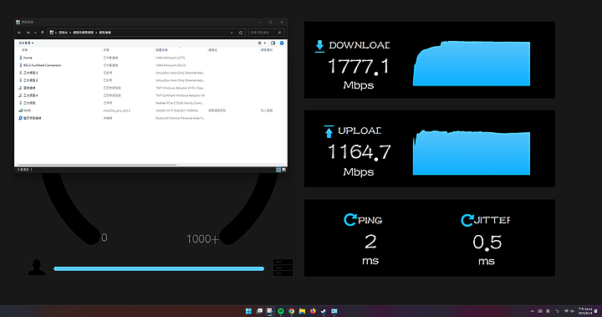The height and width of the screenshot is (317, 602).
Task: Click the upload speed graph
Action: coord(472,152)
